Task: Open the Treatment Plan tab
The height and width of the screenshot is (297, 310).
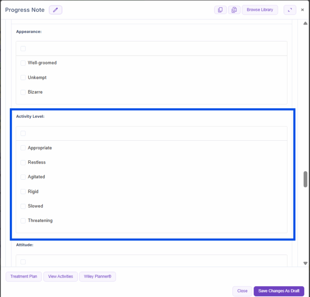Action: 24,276
